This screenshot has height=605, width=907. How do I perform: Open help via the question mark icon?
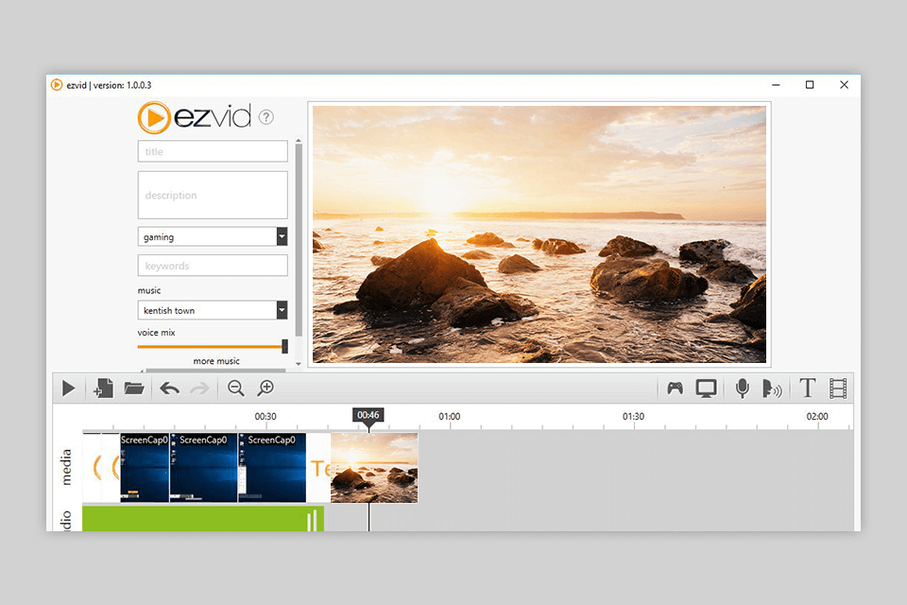pos(266,117)
